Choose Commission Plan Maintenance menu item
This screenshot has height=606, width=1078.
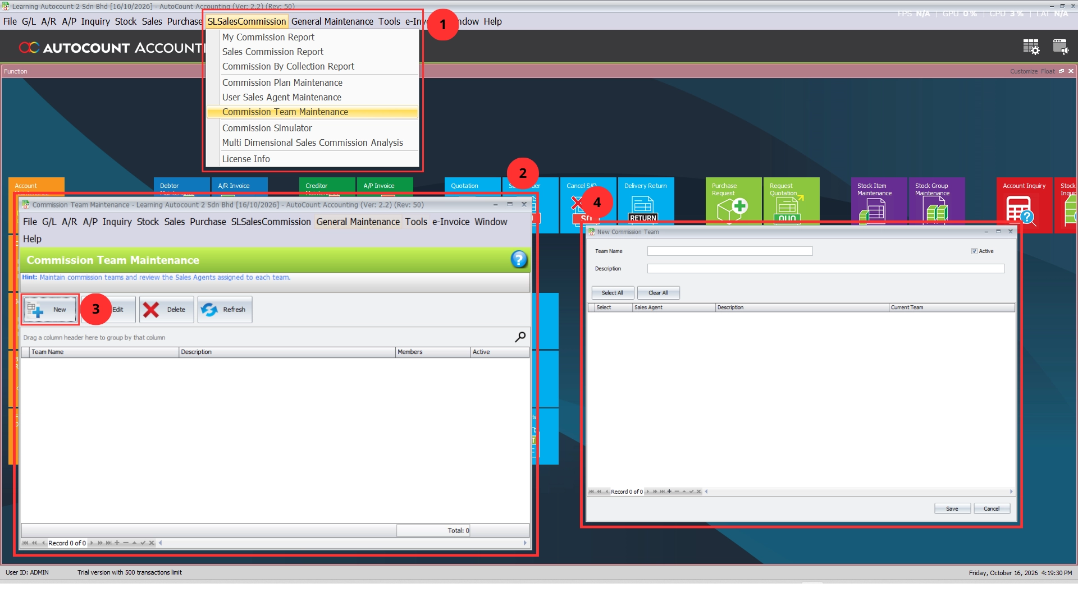(312, 82)
